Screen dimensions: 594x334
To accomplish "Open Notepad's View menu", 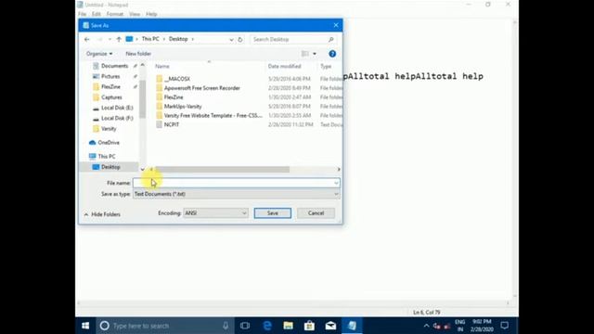I will [x=135, y=14].
